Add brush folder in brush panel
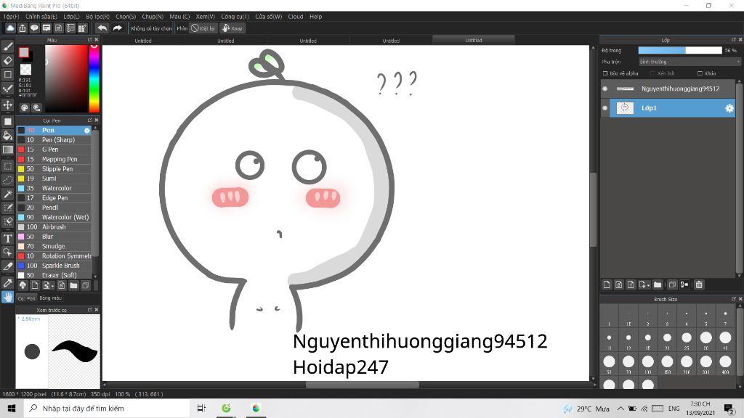The width and height of the screenshot is (744, 418). click(73, 285)
